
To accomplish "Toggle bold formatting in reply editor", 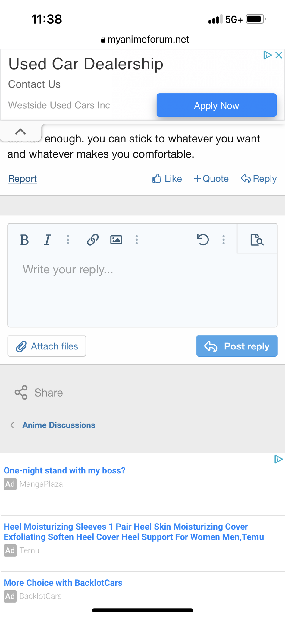I will 24,240.
